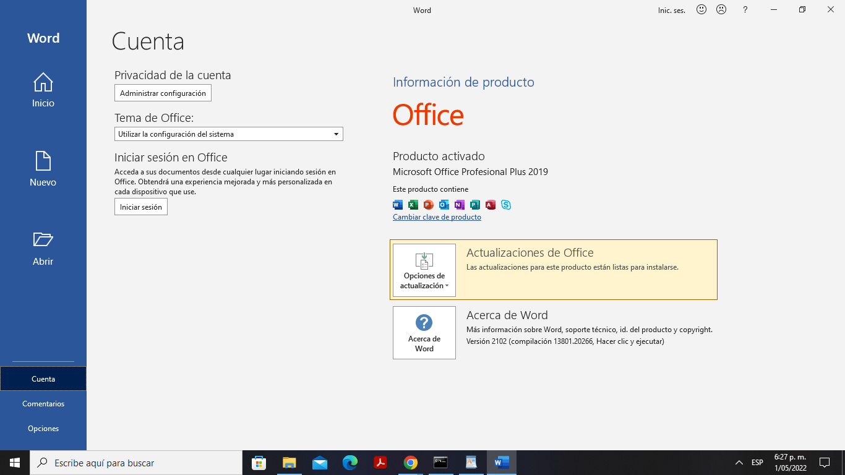Viewport: 845px width, 475px height.
Task: Click the Word icon in taskbar
Action: pos(502,463)
